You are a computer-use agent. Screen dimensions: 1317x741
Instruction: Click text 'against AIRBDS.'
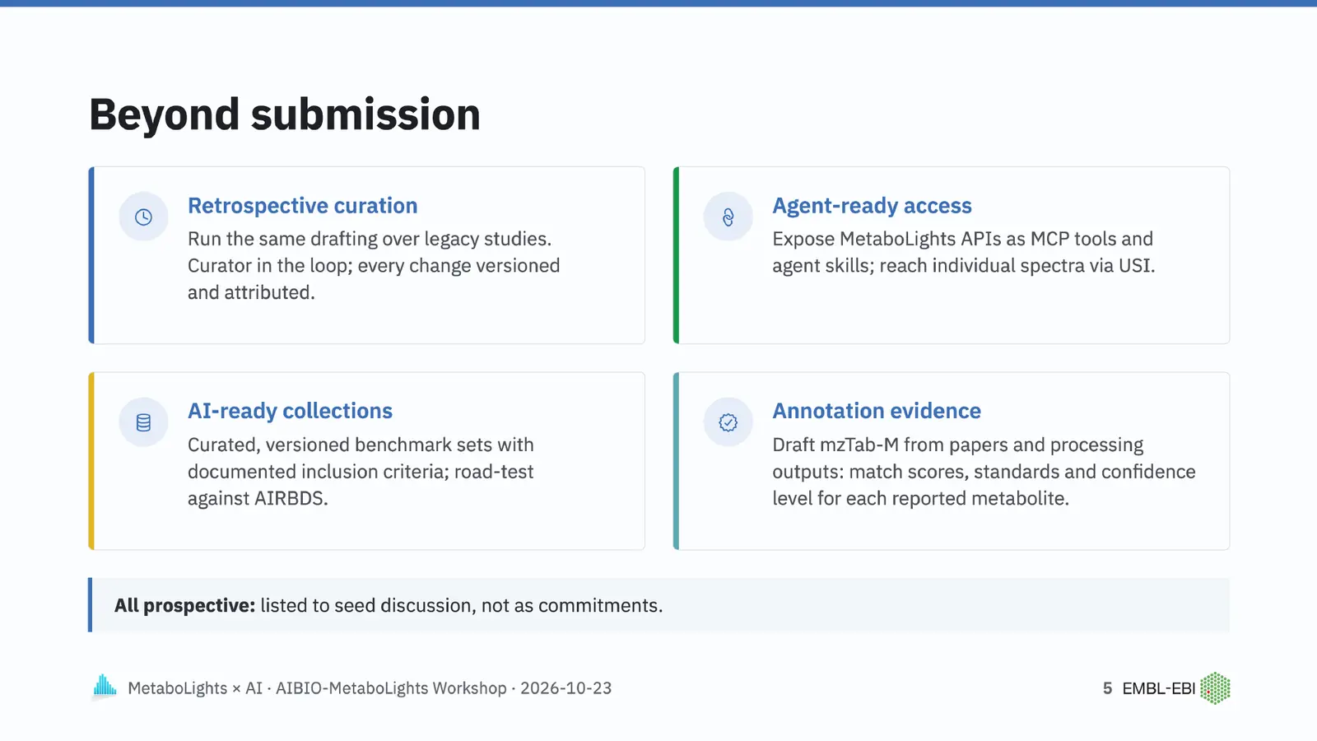(258, 498)
